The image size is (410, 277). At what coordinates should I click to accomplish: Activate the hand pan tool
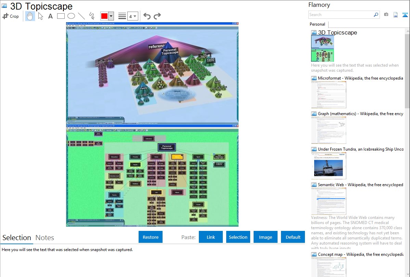(30, 16)
